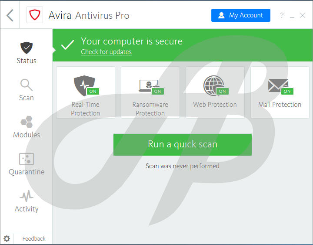
Task: Click the Mail Protection envelope icon
Action: (x=278, y=85)
